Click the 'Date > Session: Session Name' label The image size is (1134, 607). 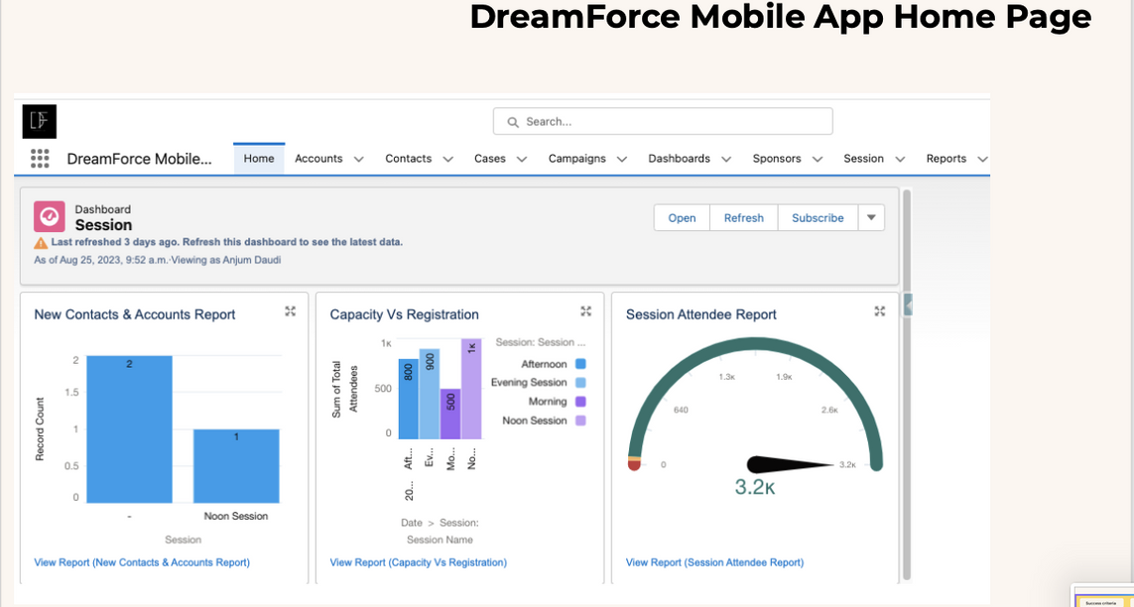click(440, 532)
